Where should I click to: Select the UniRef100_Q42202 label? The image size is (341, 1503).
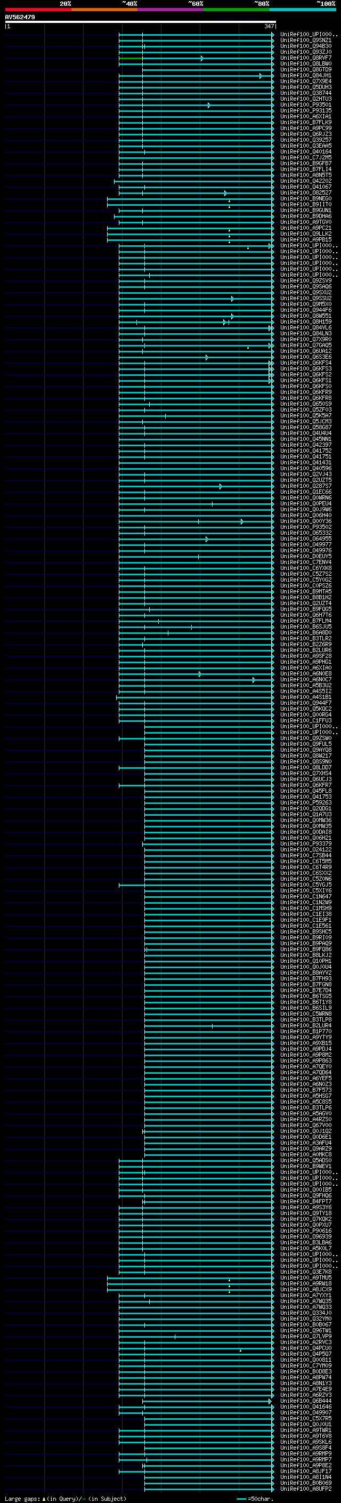tap(306, 181)
